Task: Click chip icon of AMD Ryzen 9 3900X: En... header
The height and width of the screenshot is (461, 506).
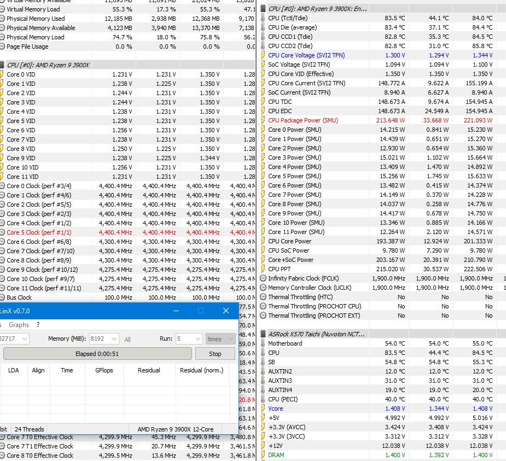Action: click(x=263, y=9)
